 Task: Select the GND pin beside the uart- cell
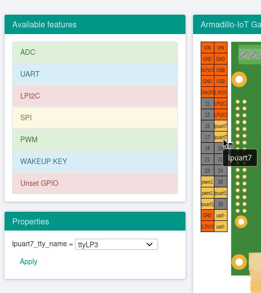(x=207, y=215)
